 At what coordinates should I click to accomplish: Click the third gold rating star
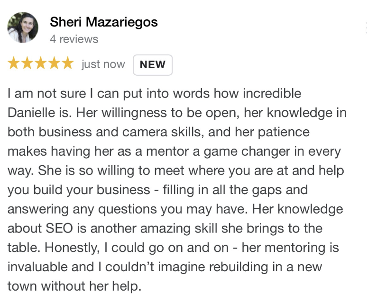click(41, 63)
